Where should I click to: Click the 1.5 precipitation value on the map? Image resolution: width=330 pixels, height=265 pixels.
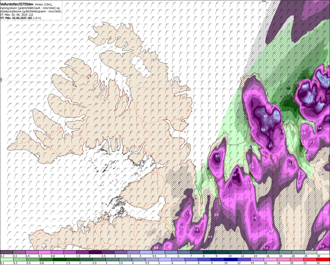pyautogui.click(x=301, y=174)
